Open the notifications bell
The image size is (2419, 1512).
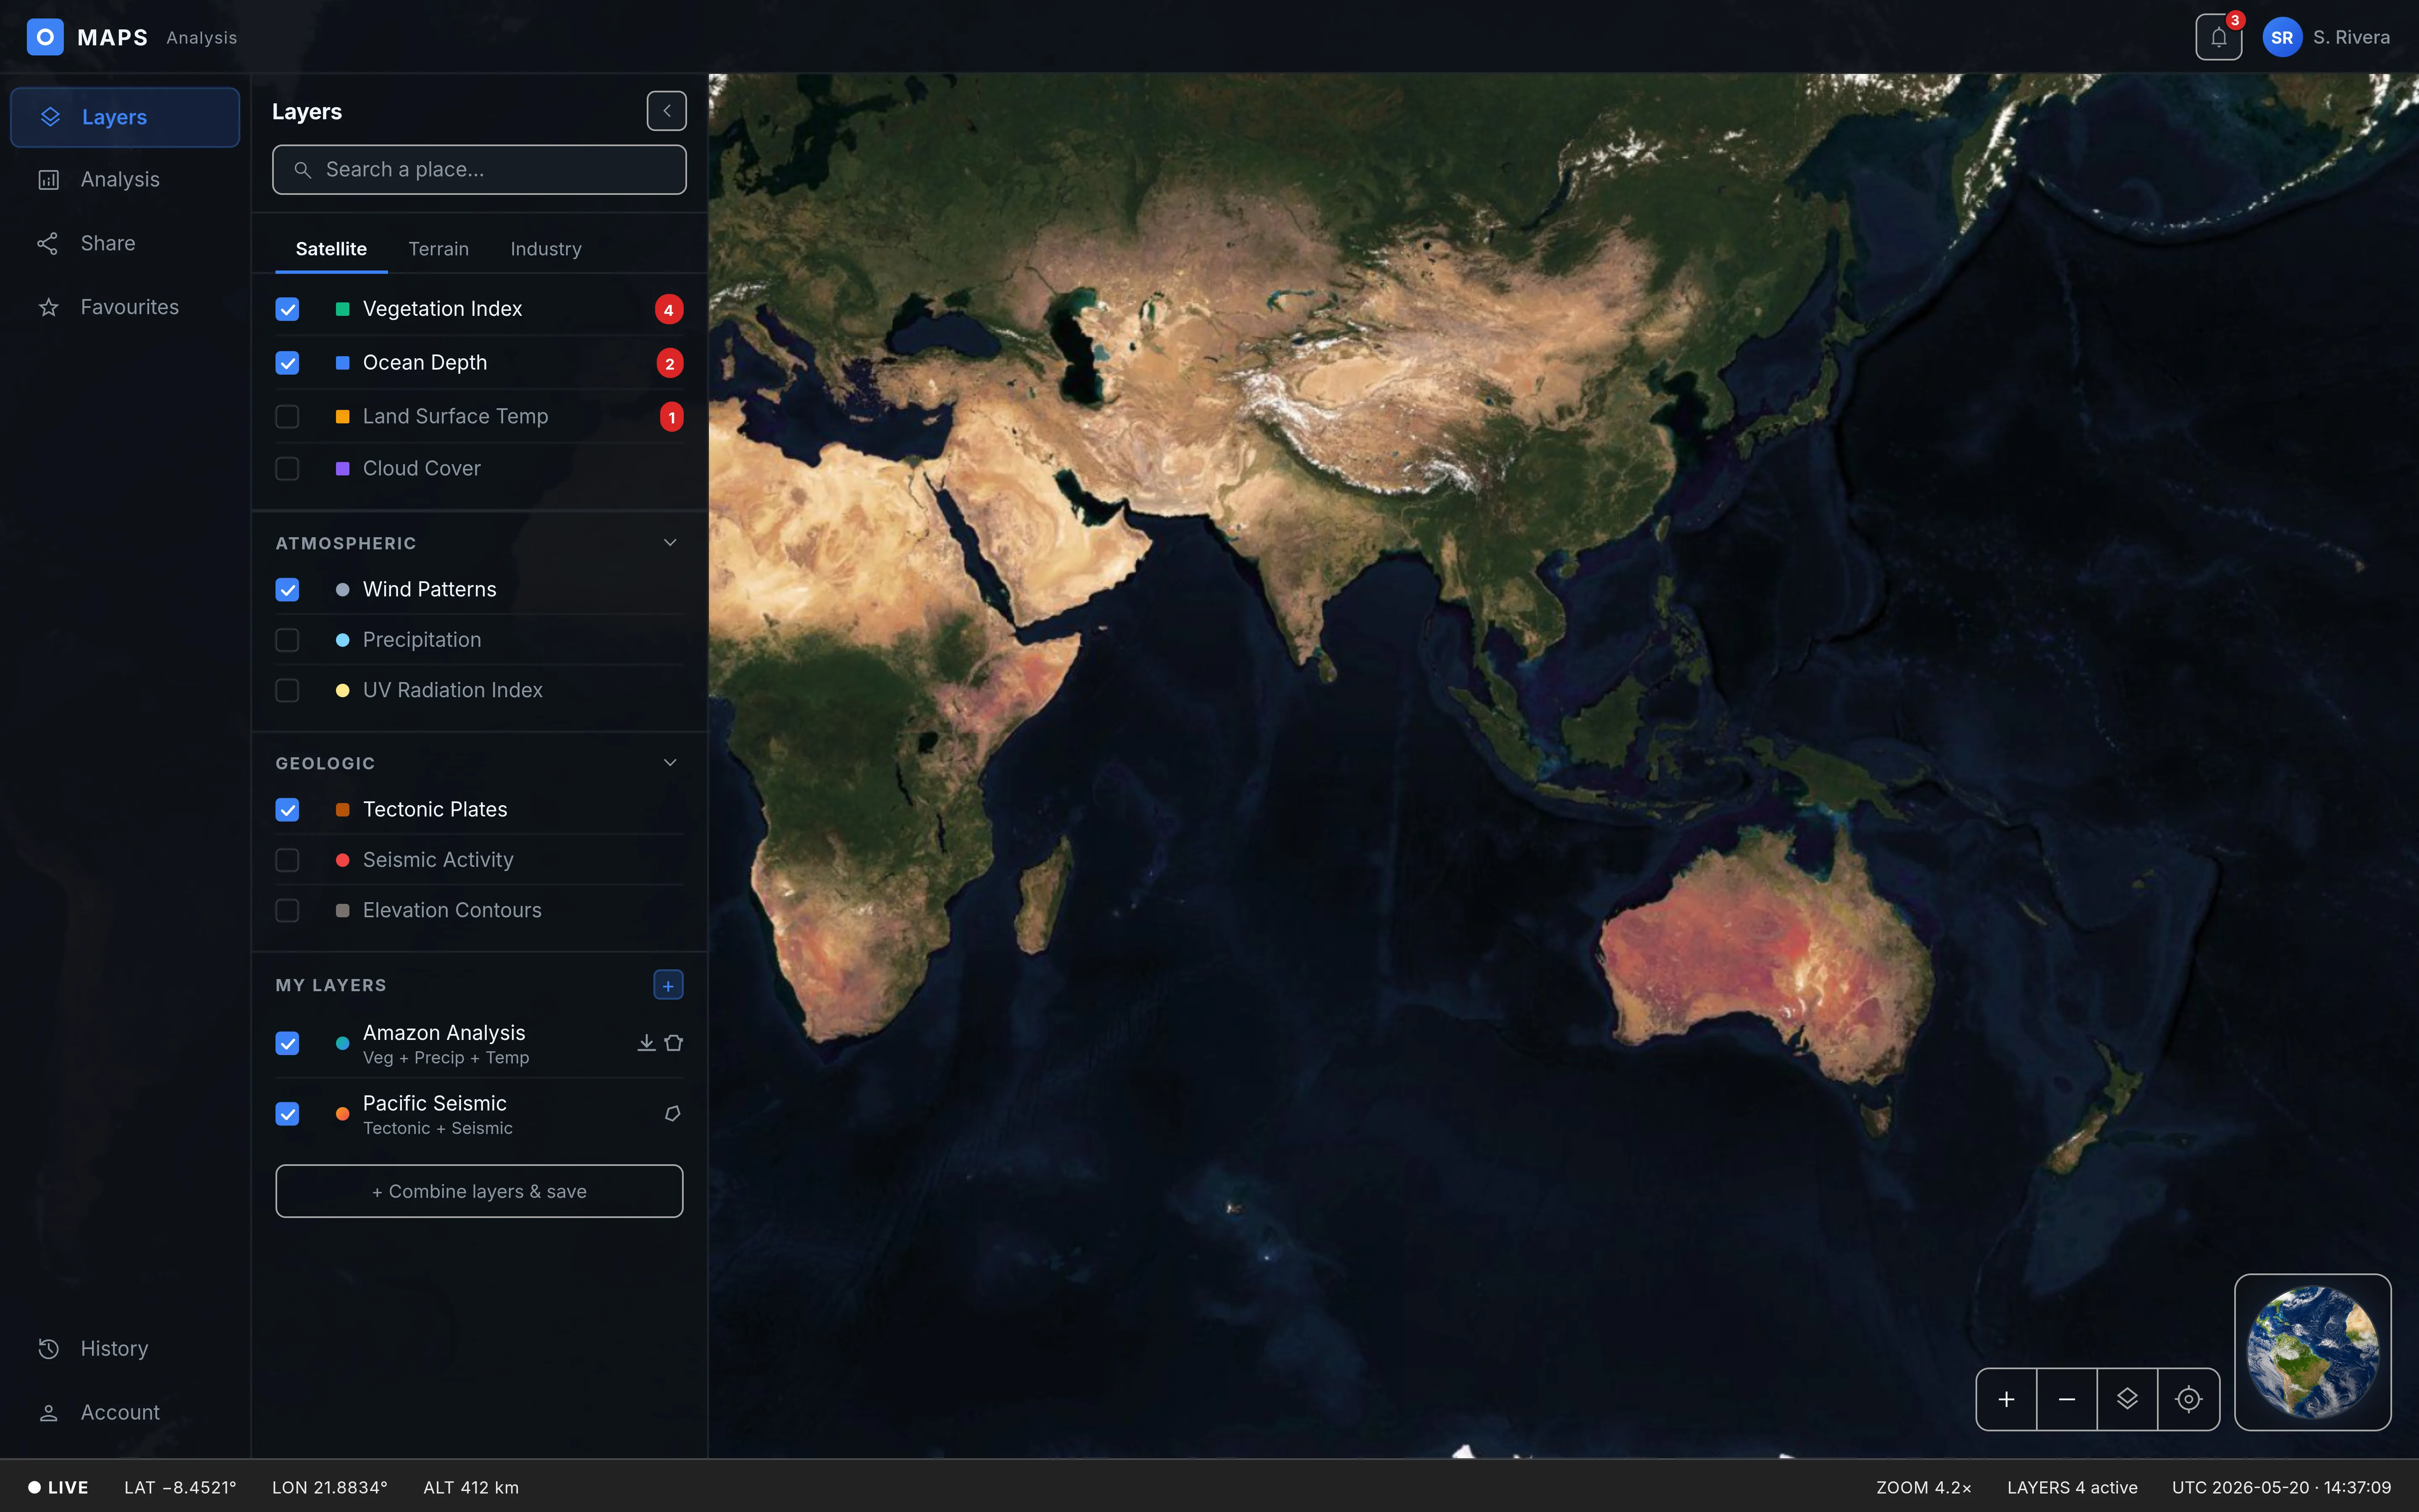click(2218, 37)
